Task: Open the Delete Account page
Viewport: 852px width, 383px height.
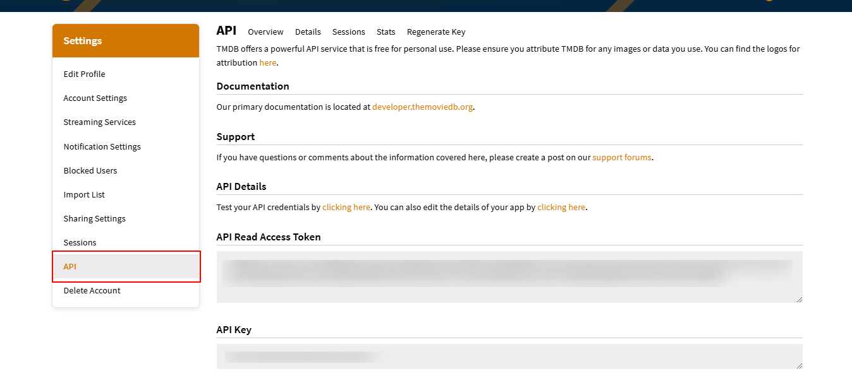Action: [x=92, y=290]
